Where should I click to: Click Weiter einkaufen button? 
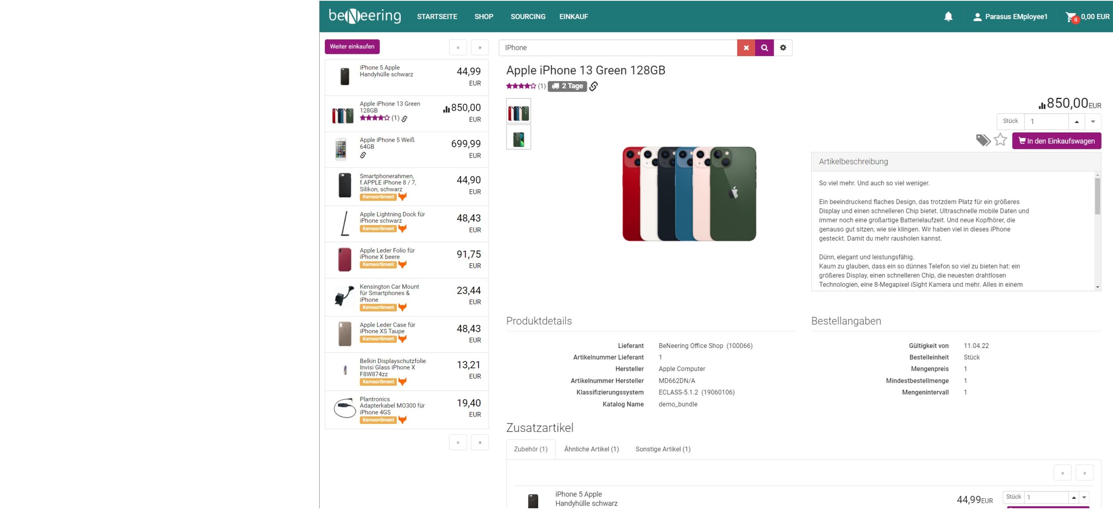click(352, 46)
